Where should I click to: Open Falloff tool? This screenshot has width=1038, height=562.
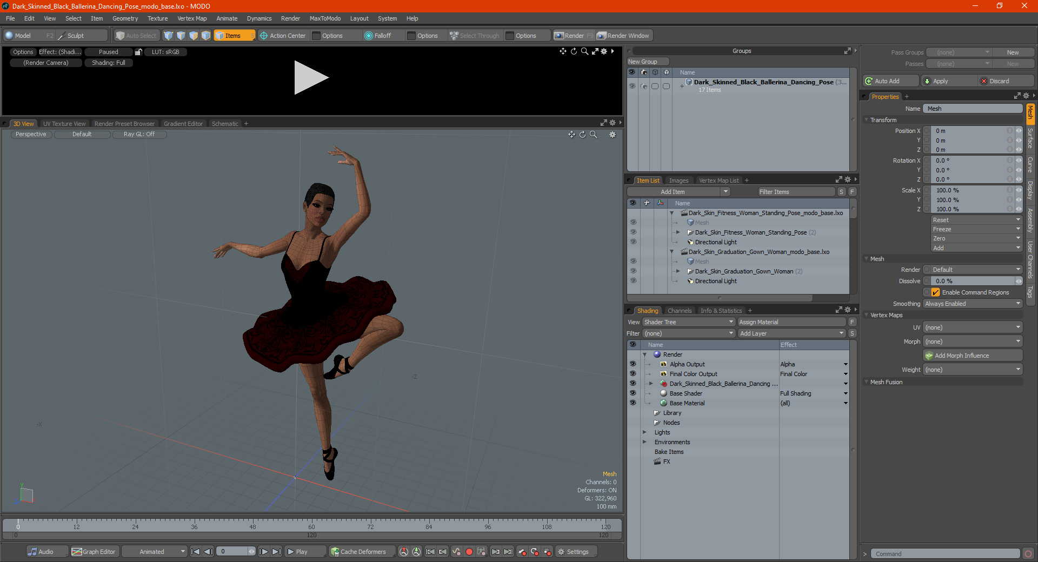pyautogui.click(x=378, y=36)
